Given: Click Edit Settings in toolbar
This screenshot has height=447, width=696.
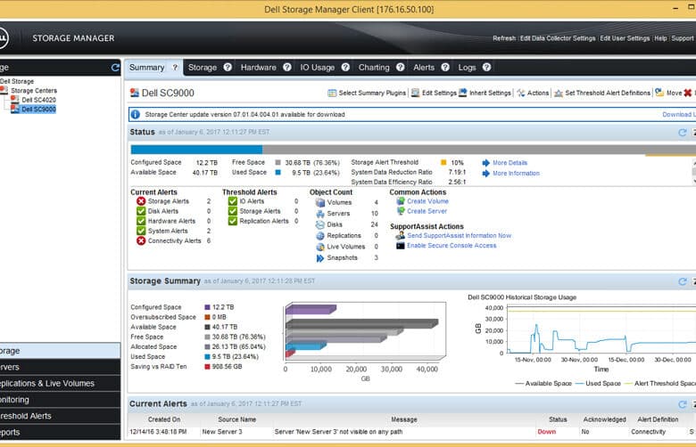Looking at the screenshot, I should tap(434, 93).
